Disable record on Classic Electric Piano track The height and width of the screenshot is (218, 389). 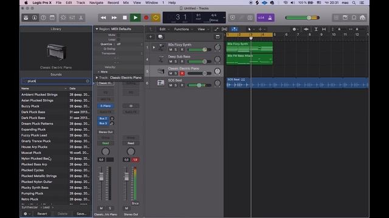182,73
